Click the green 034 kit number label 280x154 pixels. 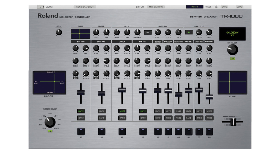[x=232, y=59]
